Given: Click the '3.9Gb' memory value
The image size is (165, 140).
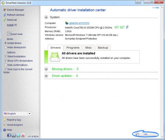Looking at the screenshot, I should pyautogui.click(x=68, y=31).
